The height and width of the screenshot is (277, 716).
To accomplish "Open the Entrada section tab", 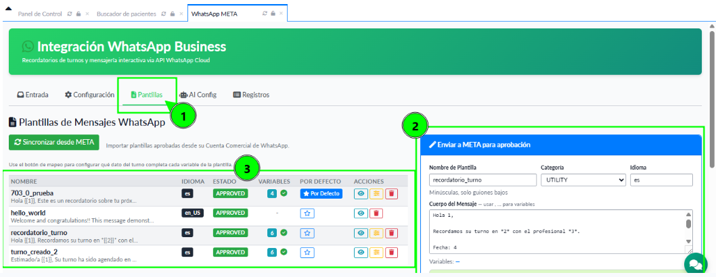I will [32, 95].
